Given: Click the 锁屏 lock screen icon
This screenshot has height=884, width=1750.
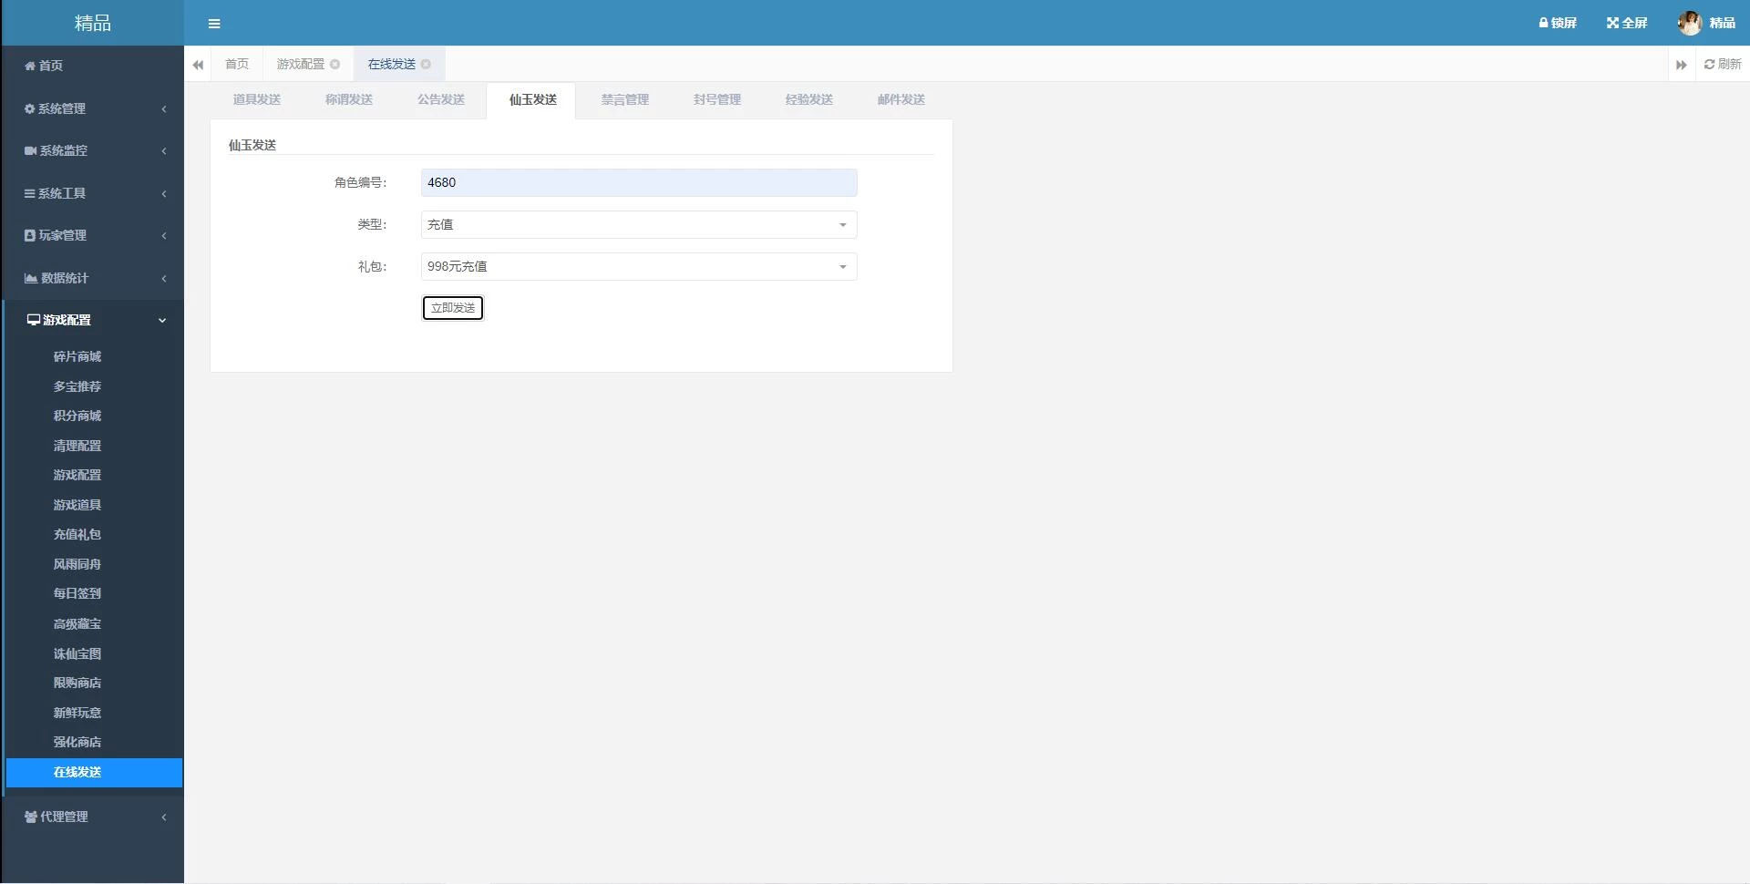Looking at the screenshot, I should [x=1544, y=23].
